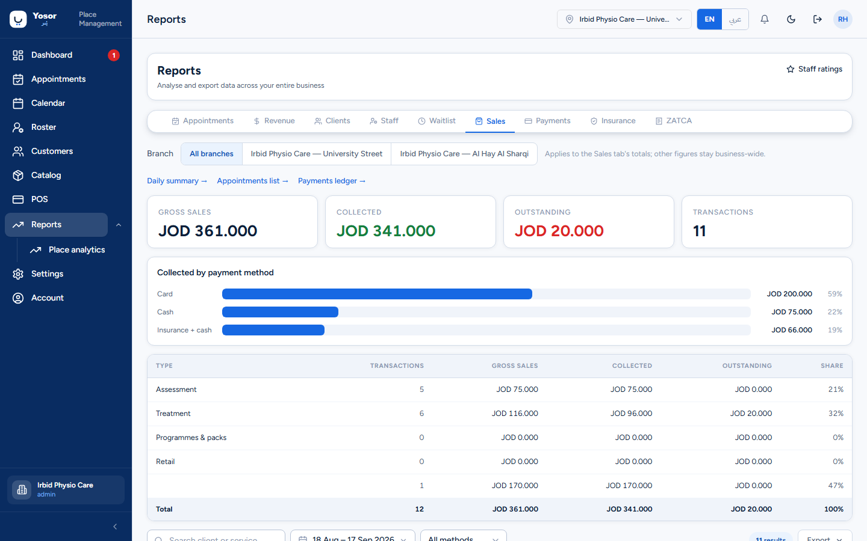Switch to the Insurance tab
The height and width of the screenshot is (541, 867).
pyautogui.click(x=612, y=121)
